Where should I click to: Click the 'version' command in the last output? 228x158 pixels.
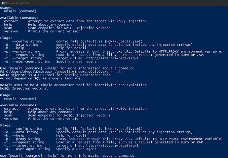pyautogui.click(x=11, y=119)
